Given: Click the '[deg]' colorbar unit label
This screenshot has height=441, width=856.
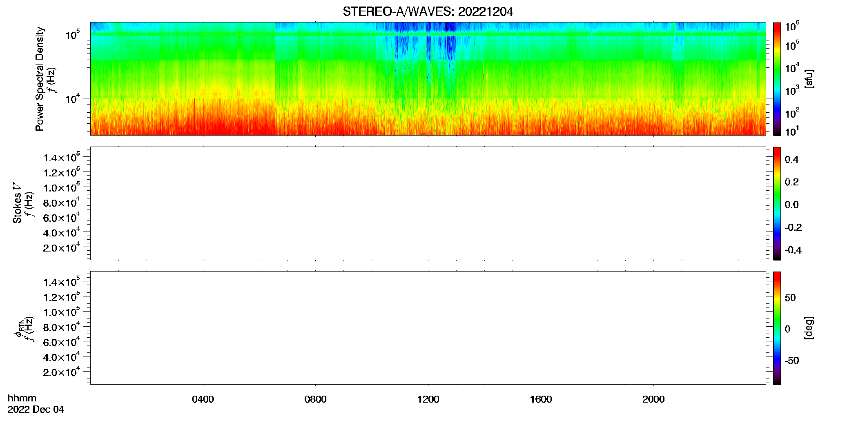Looking at the screenshot, I should coord(809,328).
